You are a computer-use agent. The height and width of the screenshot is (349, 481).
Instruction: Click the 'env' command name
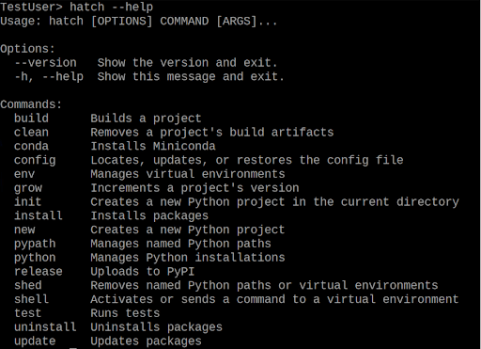24,174
